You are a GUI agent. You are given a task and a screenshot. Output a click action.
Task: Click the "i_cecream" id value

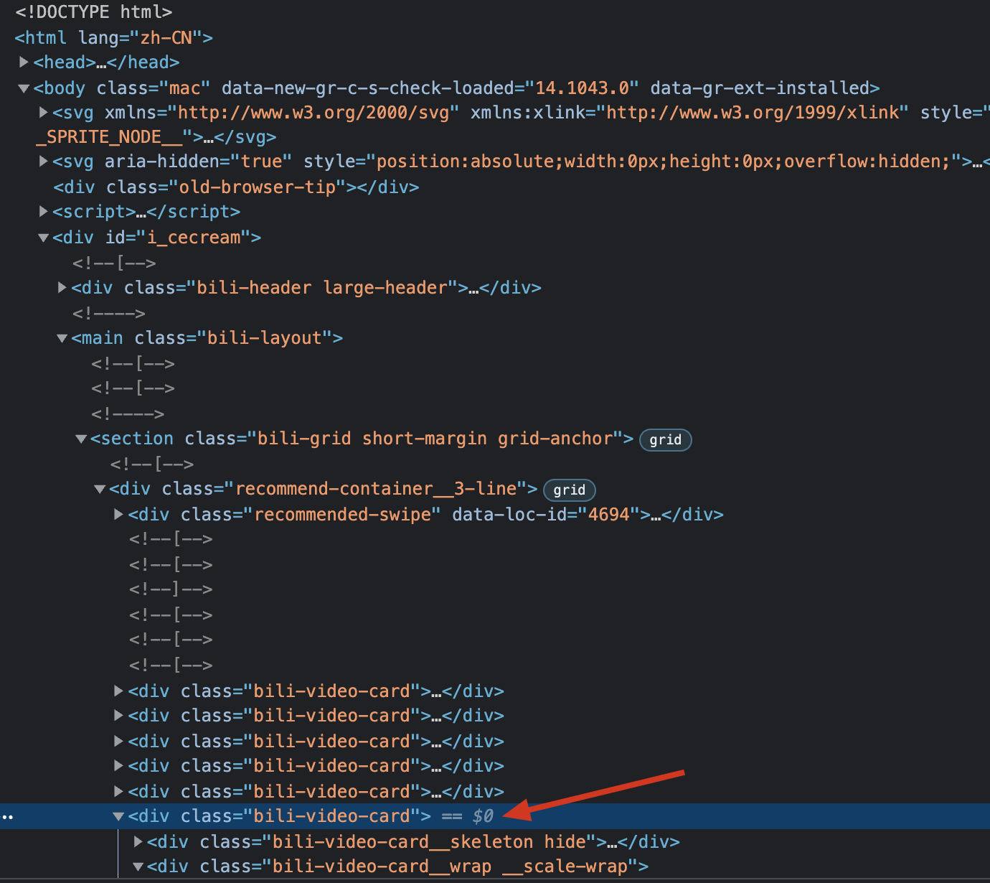point(194,238)
